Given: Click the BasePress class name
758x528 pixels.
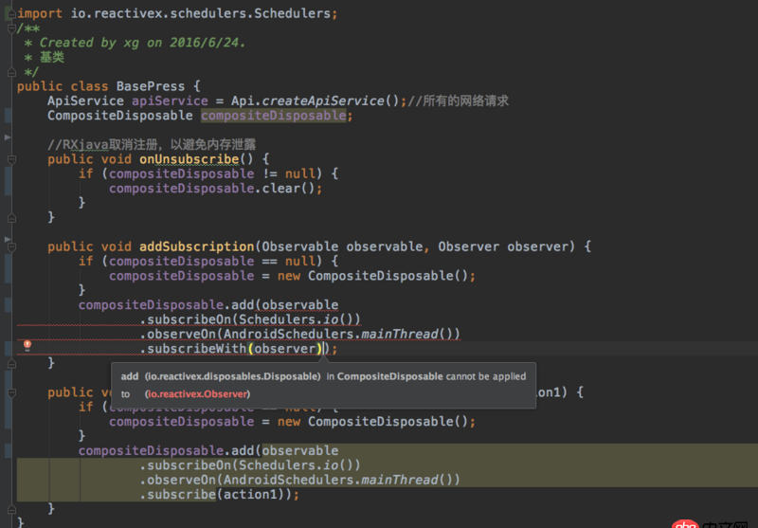Looking at the screenshot, I should [151, 86].
